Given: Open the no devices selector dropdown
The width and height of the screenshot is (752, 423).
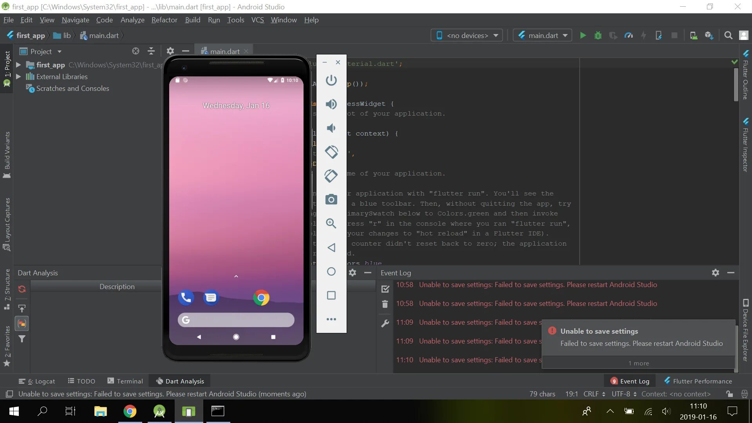Looking at the screenshot, I should [x=467, y=36].
